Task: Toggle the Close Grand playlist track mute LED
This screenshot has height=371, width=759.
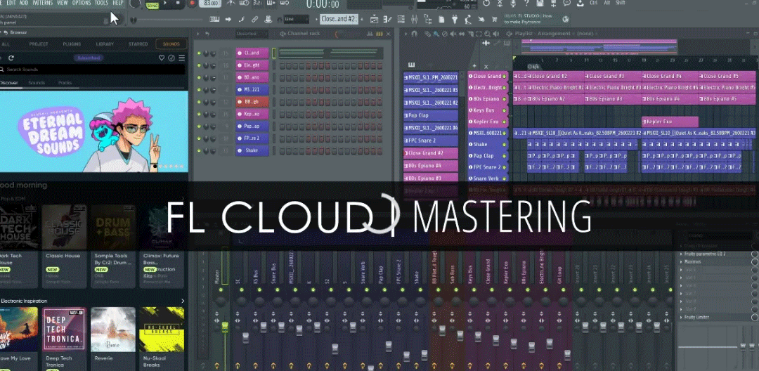Action: point(471,76)
